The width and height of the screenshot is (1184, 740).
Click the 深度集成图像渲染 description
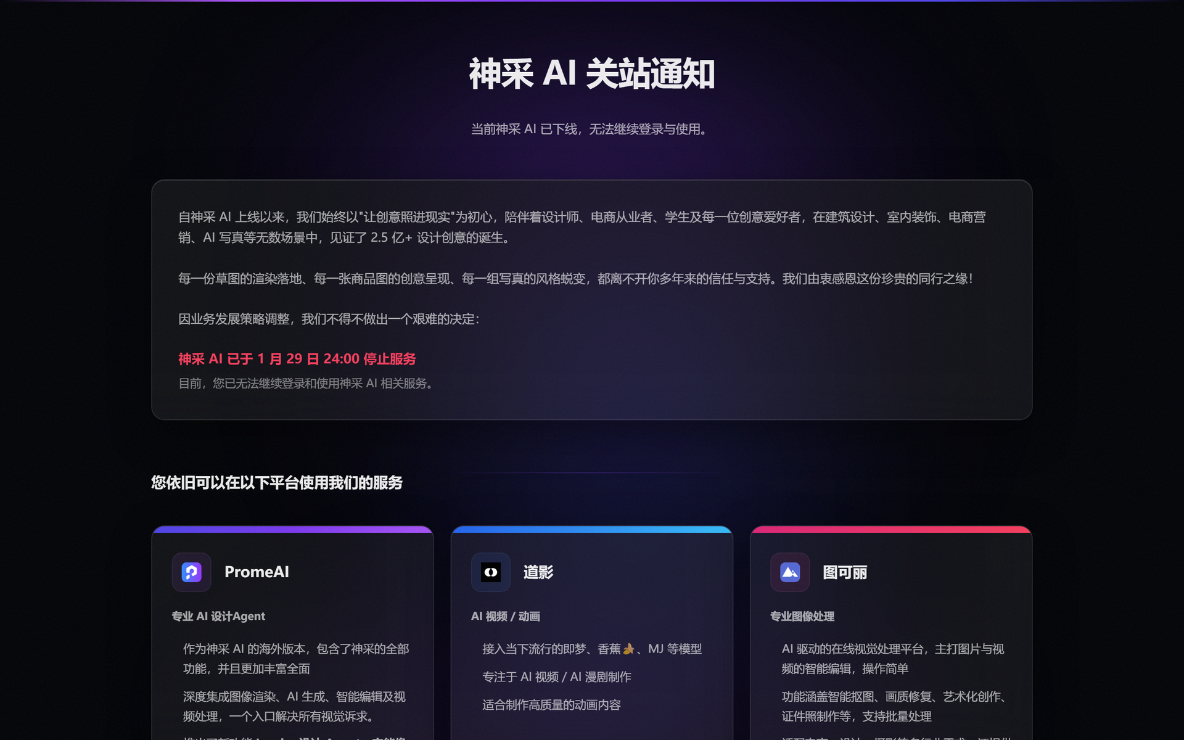click(x=294, y=706)
